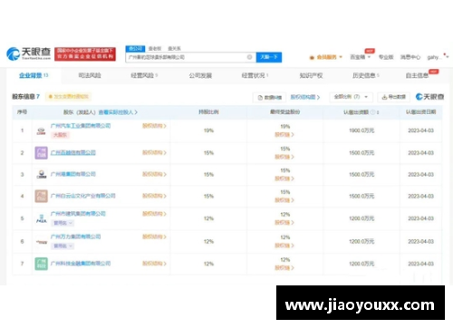Open the company name link in row 3
Screen dimensions: 453x328
[73, 174]
